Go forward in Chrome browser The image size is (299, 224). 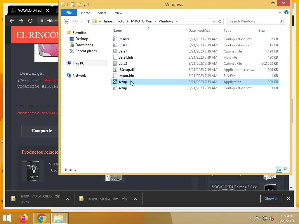pyautogui.click(x=21, y=21)
